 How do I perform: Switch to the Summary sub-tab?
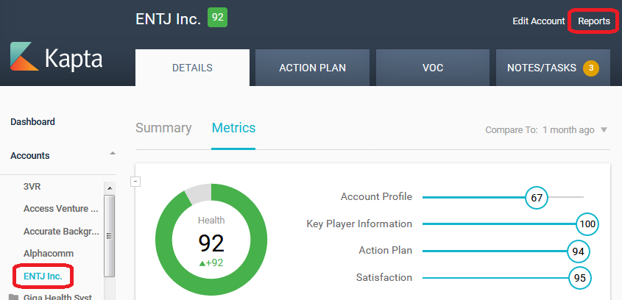163,128
